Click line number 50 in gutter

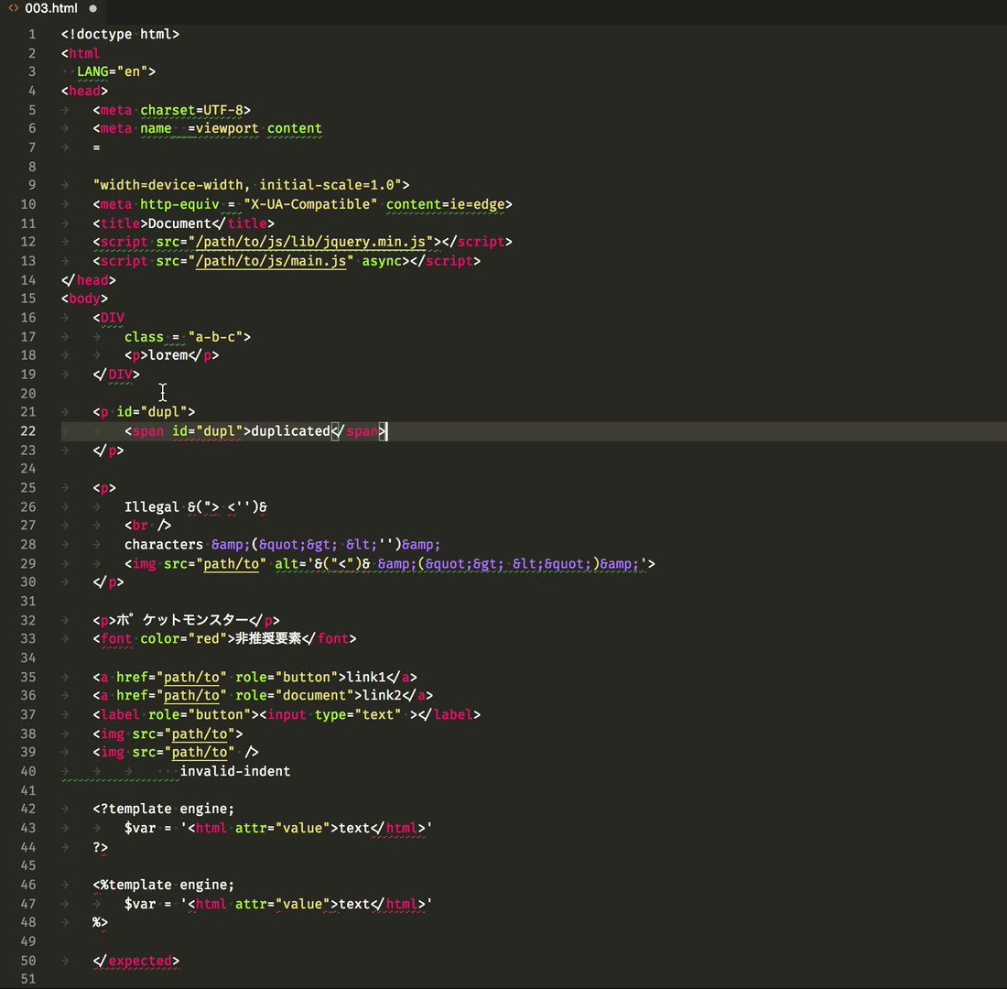(x=28, y=961)
